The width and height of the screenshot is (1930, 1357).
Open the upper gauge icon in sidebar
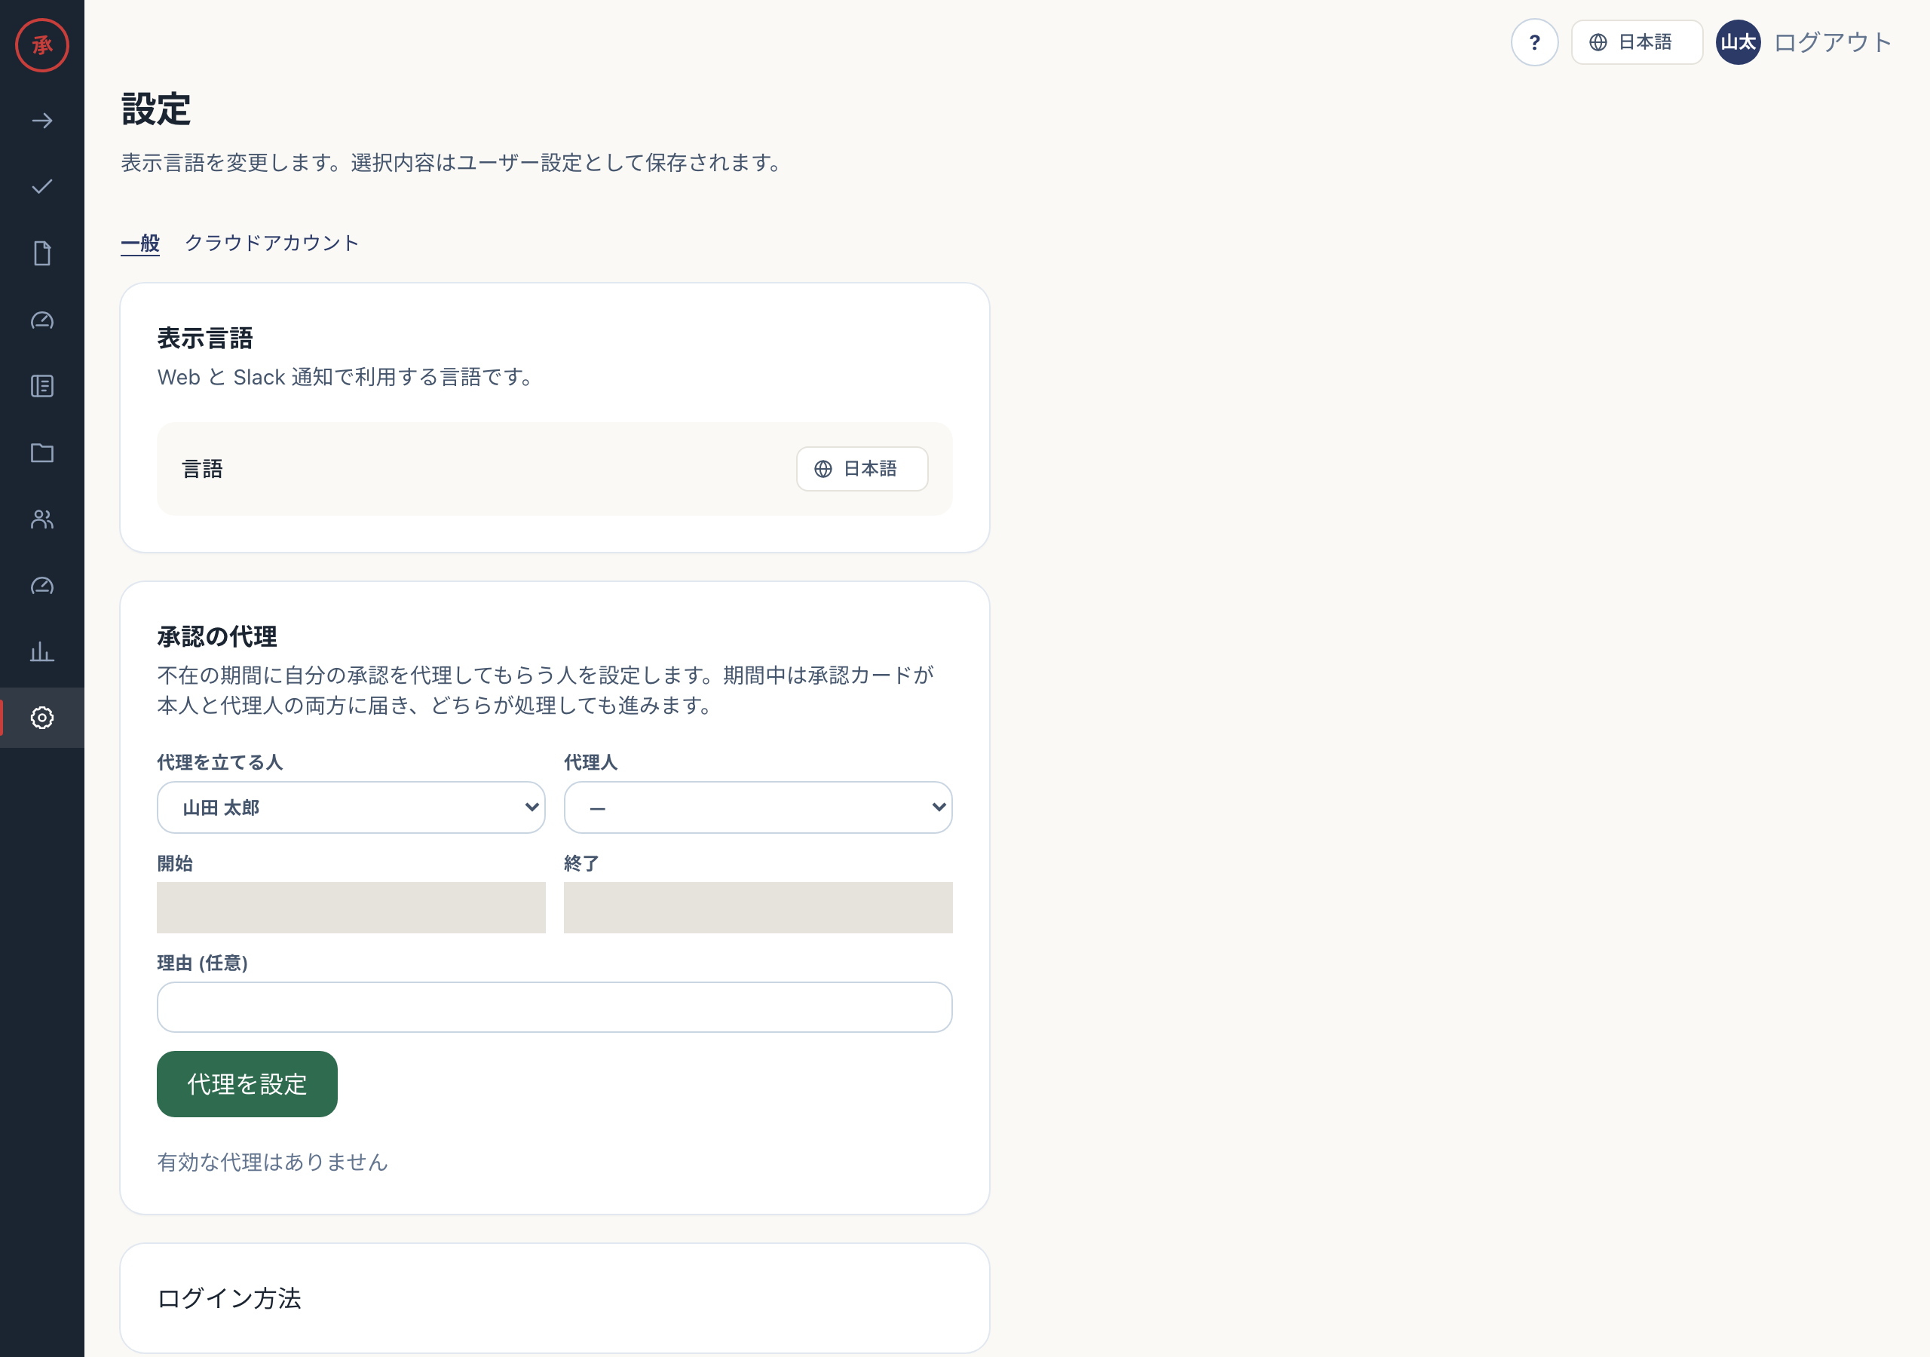(x=42, y=320)
